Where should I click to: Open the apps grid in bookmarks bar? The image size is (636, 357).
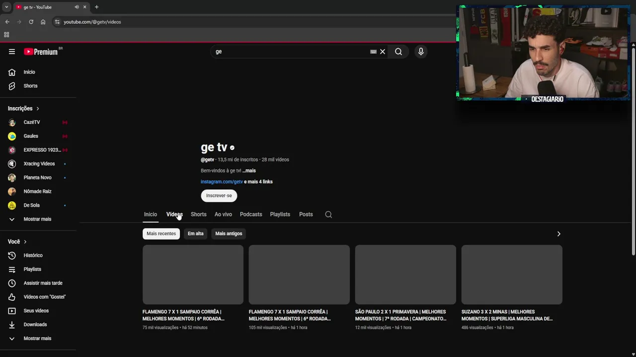(6, 35)
